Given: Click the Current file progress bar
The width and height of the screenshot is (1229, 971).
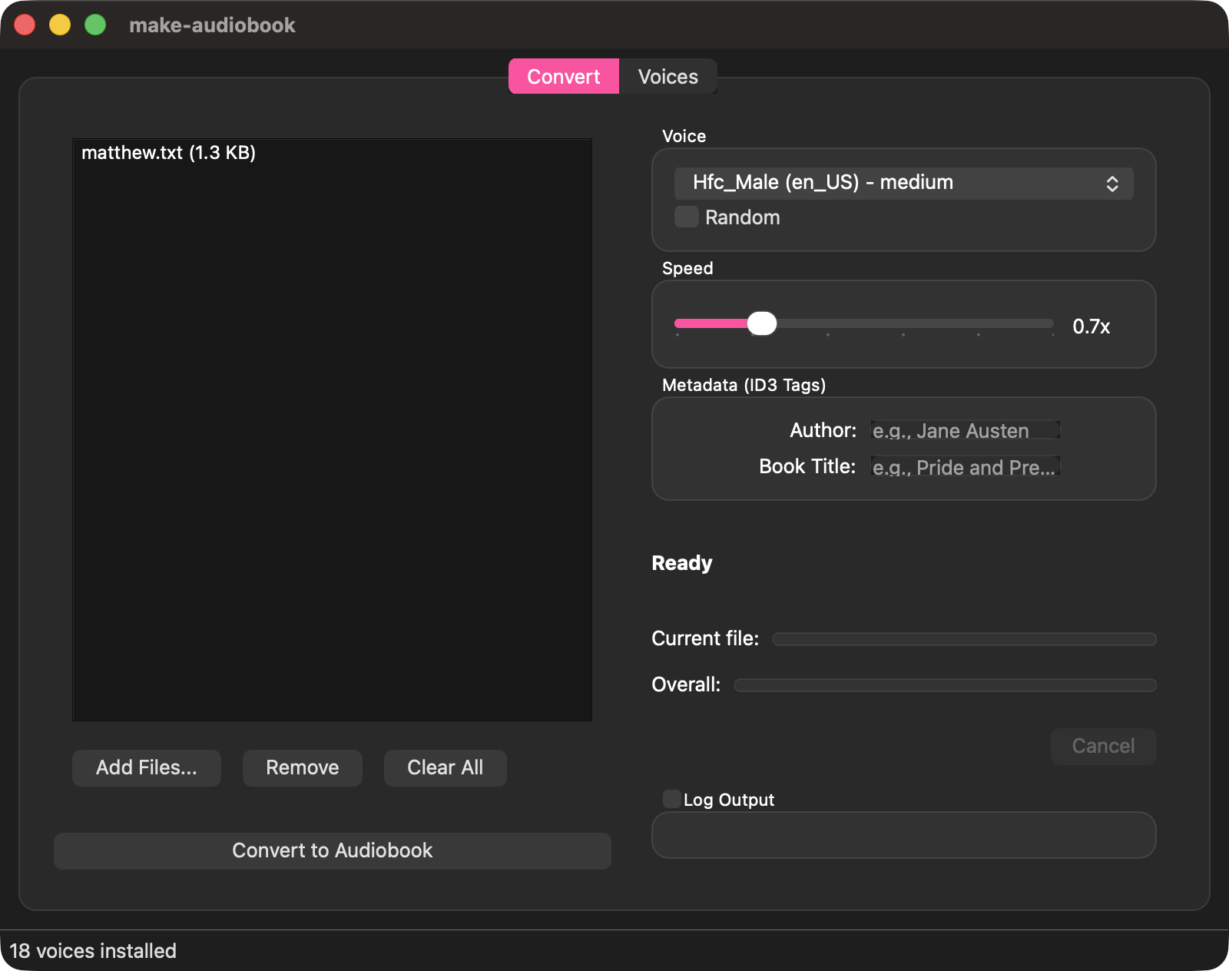Looking at the screenshot, I should point(964,638).
